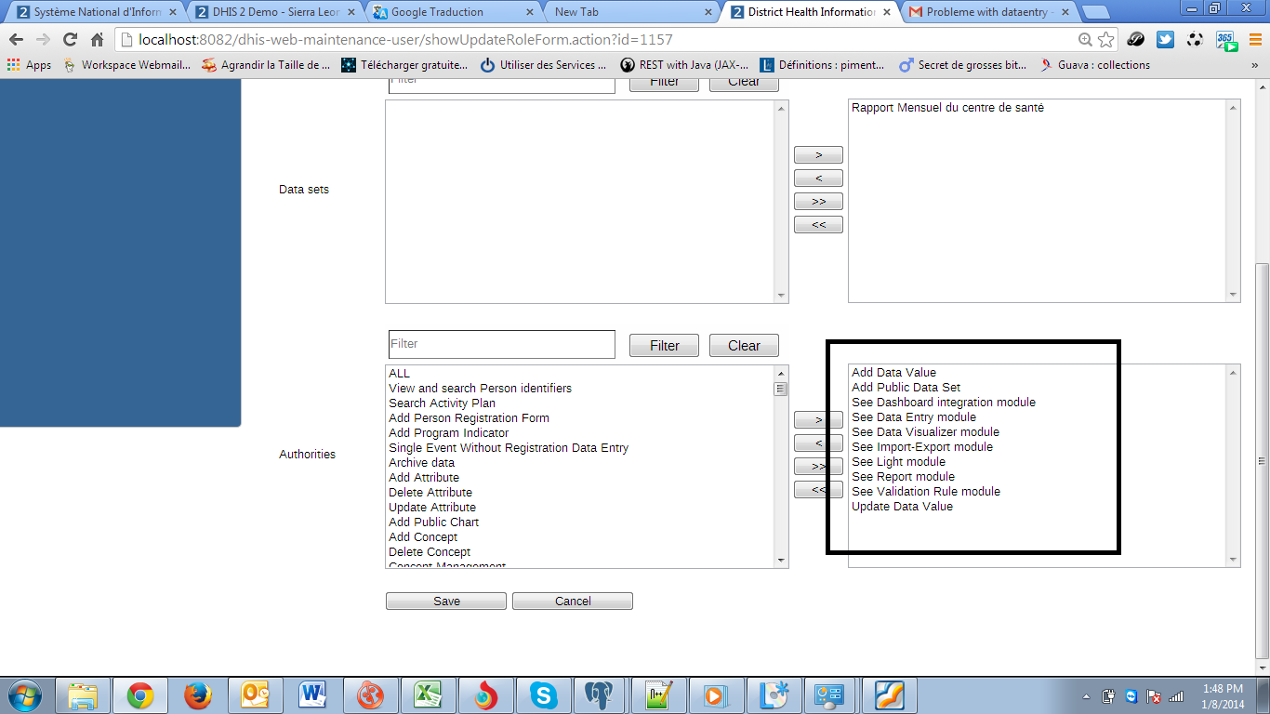Select See Data Entry module

[914, 417]
